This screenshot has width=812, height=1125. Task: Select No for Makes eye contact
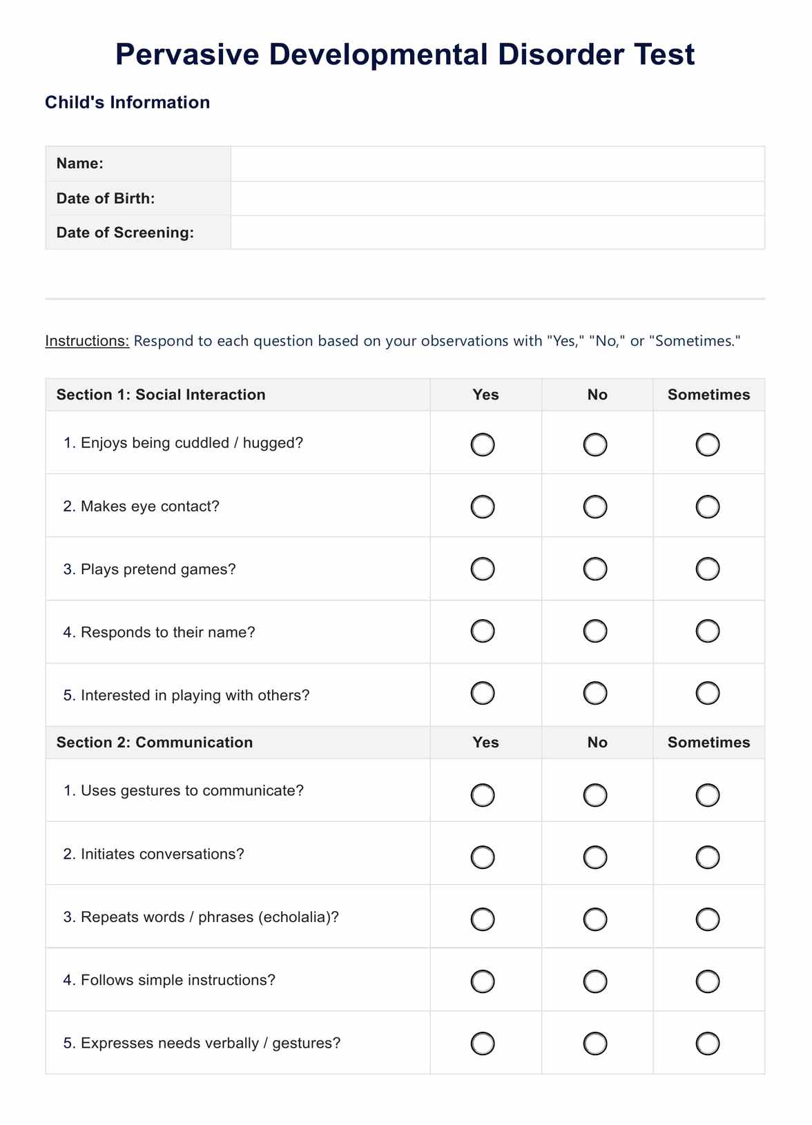tap(595, 507)
